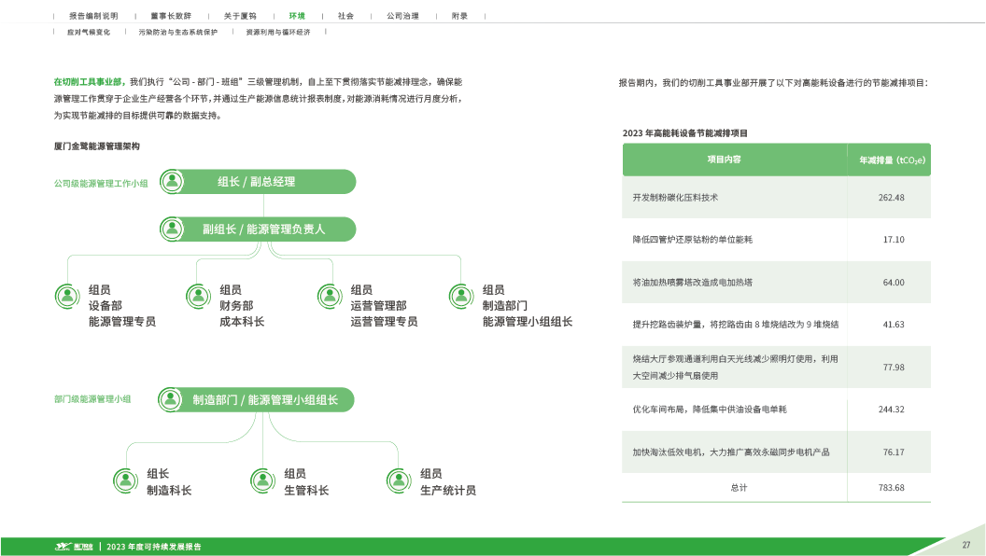986x556 pixels.
Task: Open the 附录 navigation tab
Action: (x=459, y=16)
